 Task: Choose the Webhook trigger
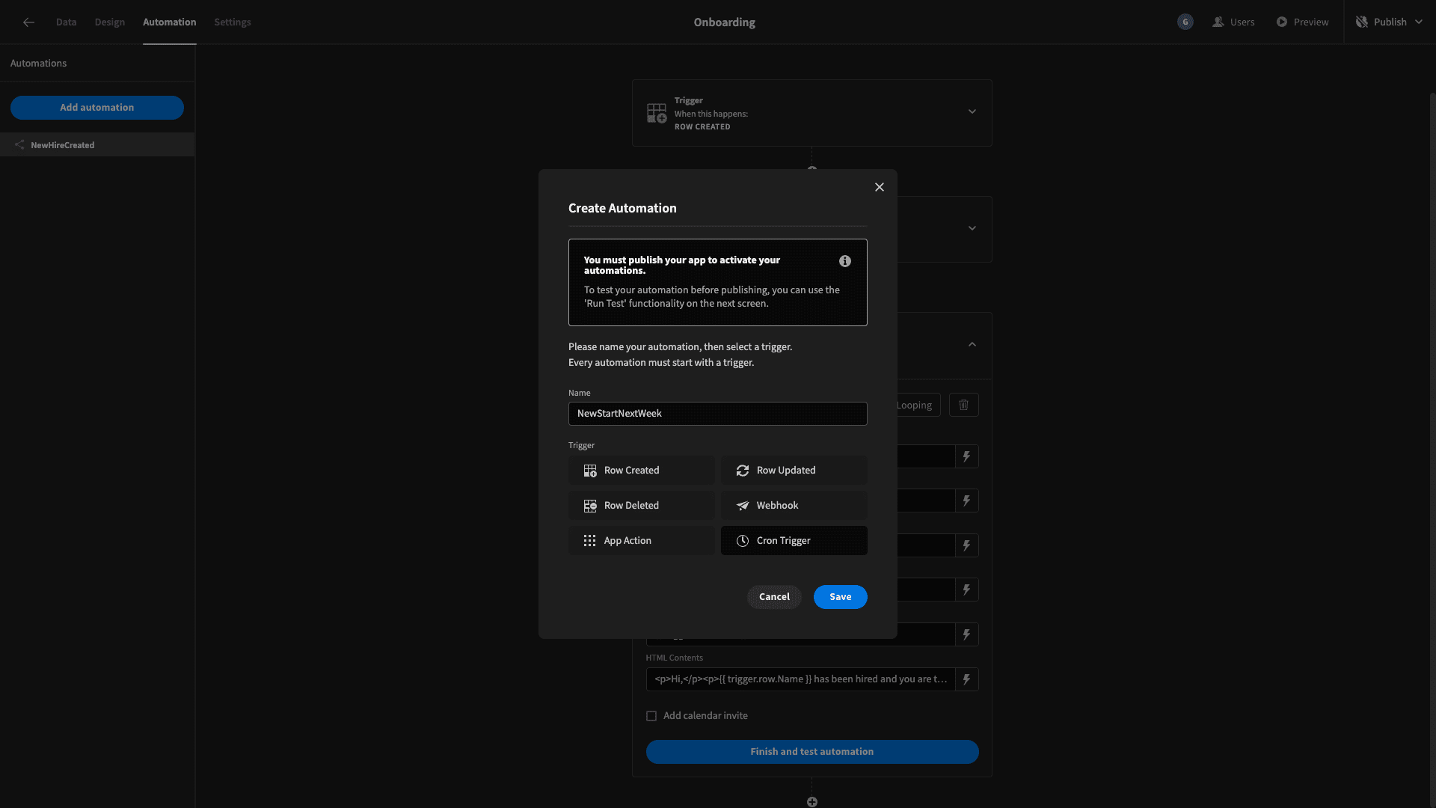[x=794, y=506]
